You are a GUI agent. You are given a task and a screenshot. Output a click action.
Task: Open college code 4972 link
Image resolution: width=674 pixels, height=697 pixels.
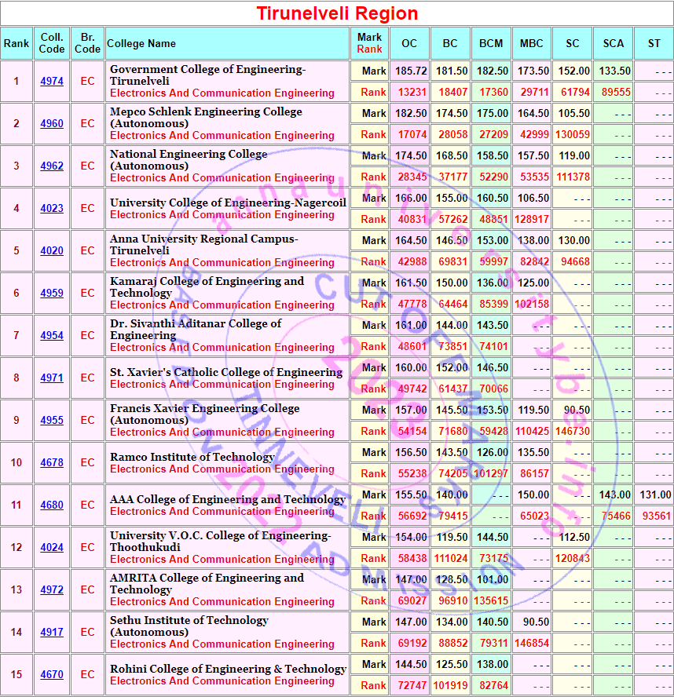52,590
